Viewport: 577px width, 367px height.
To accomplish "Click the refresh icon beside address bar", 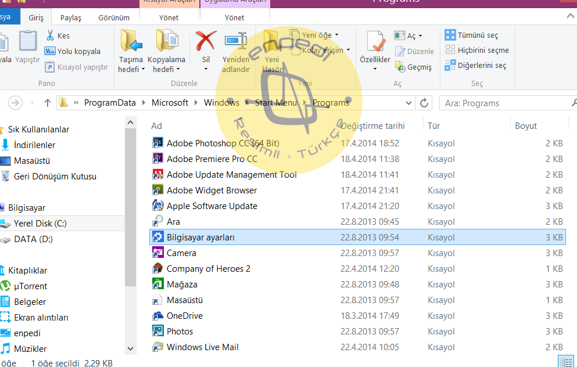I will tap(424, 103).
